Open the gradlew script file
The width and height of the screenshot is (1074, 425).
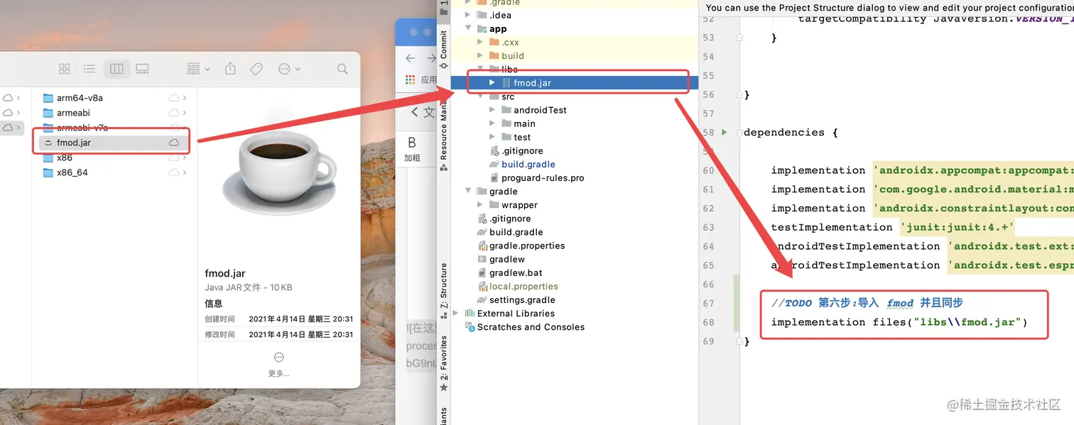(506, 259)
